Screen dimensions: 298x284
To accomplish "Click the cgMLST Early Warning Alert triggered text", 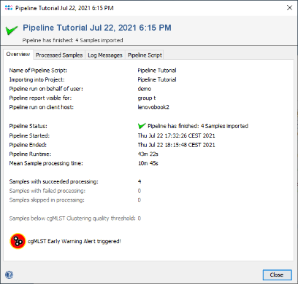I will tap(74, 241).
